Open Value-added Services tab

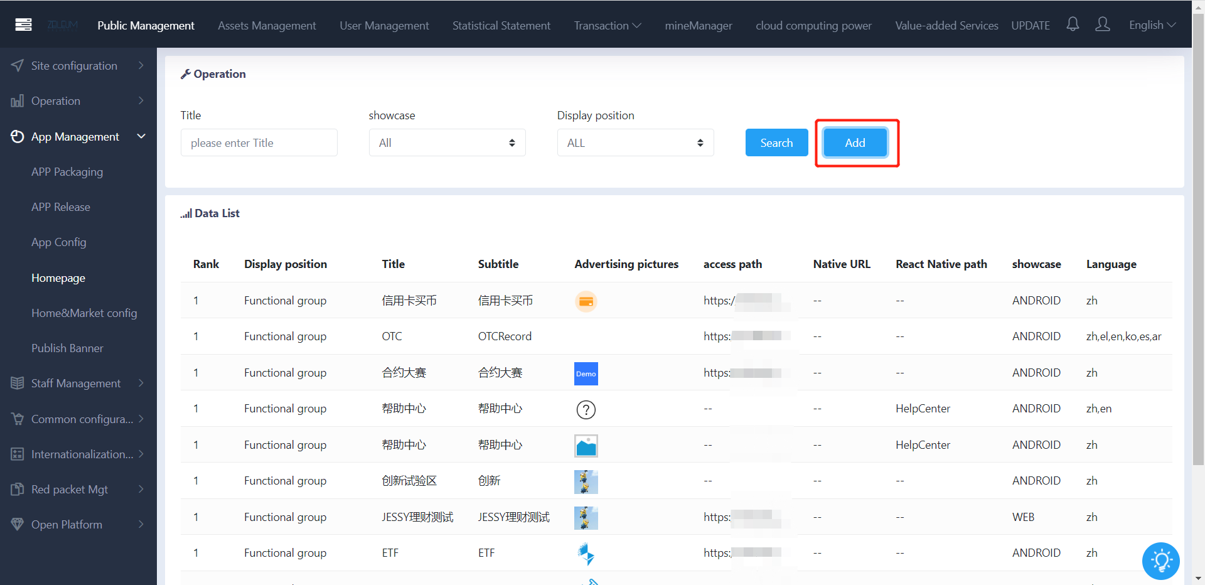tap(946, 26)
